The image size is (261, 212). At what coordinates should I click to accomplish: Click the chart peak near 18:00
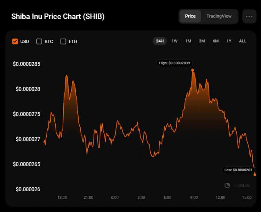tap(66, 76)
